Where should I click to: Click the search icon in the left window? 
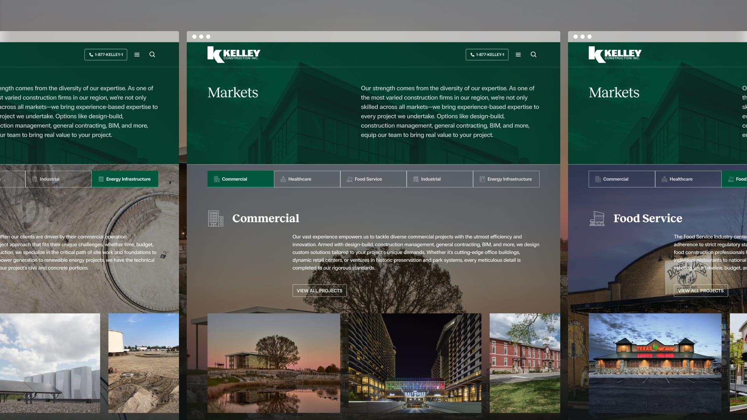point(152,54)
